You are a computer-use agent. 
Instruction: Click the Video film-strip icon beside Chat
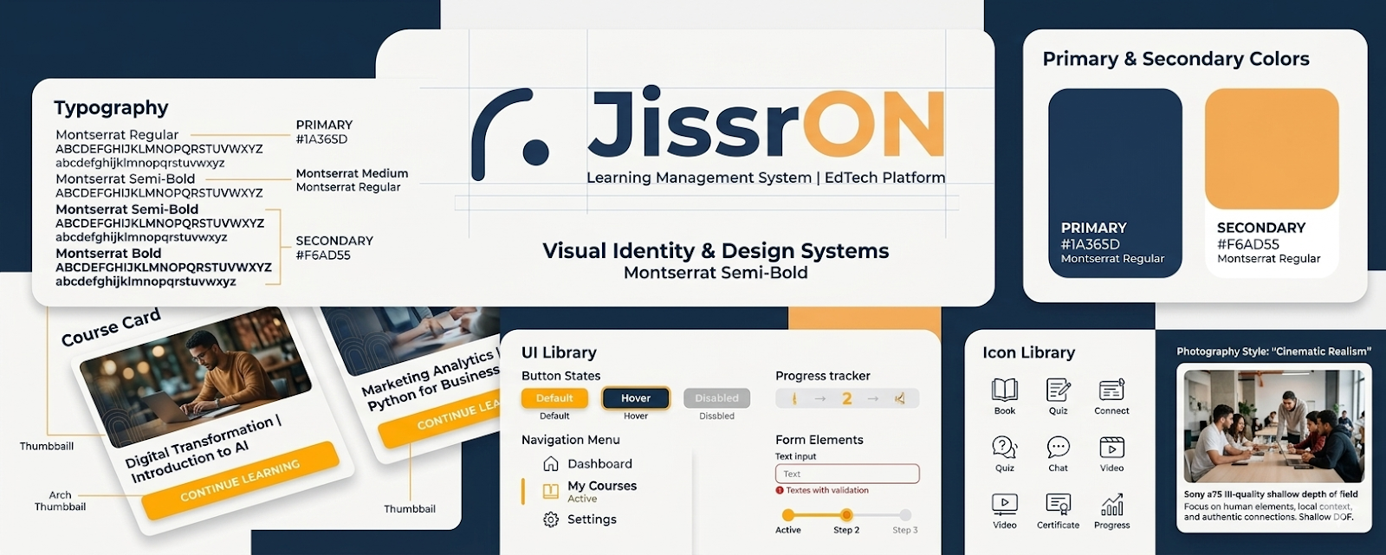[x=1111, y=447]
